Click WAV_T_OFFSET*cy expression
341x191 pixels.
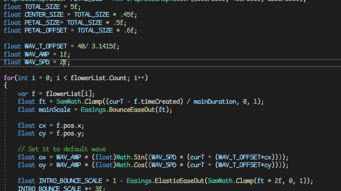tap(245, 165)
